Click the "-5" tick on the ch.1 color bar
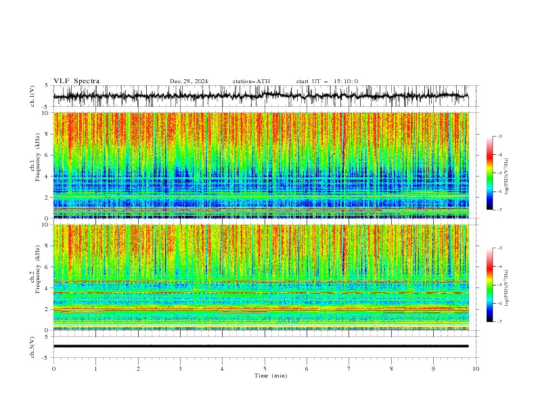This screenshot has height=414, width=536. pyautogui.click(x=499, y=173)
